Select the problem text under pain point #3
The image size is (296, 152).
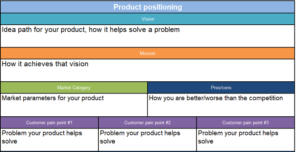[x=245, y=140]
